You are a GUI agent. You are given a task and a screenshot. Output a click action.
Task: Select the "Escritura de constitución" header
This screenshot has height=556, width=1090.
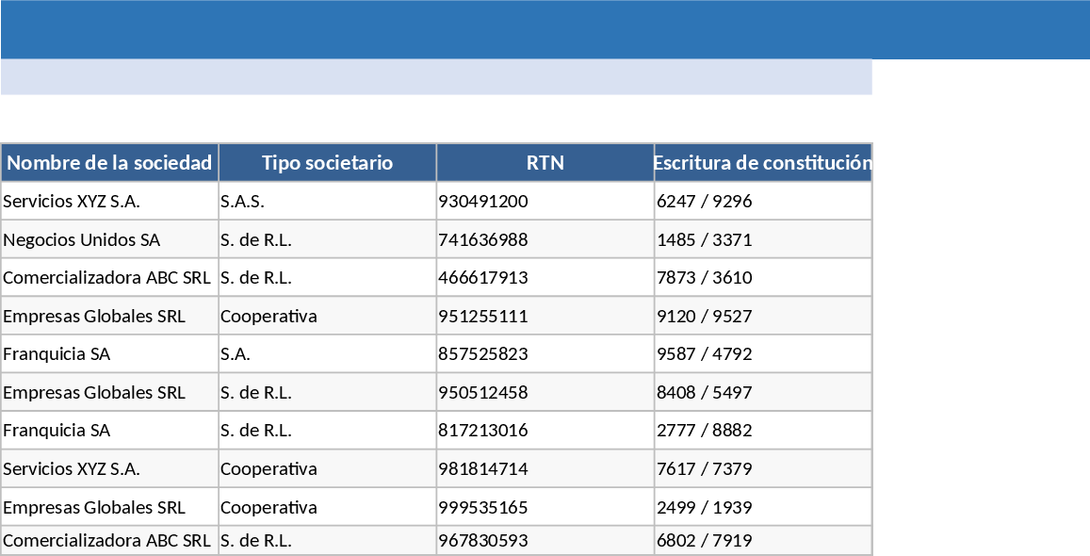point(763,163)
